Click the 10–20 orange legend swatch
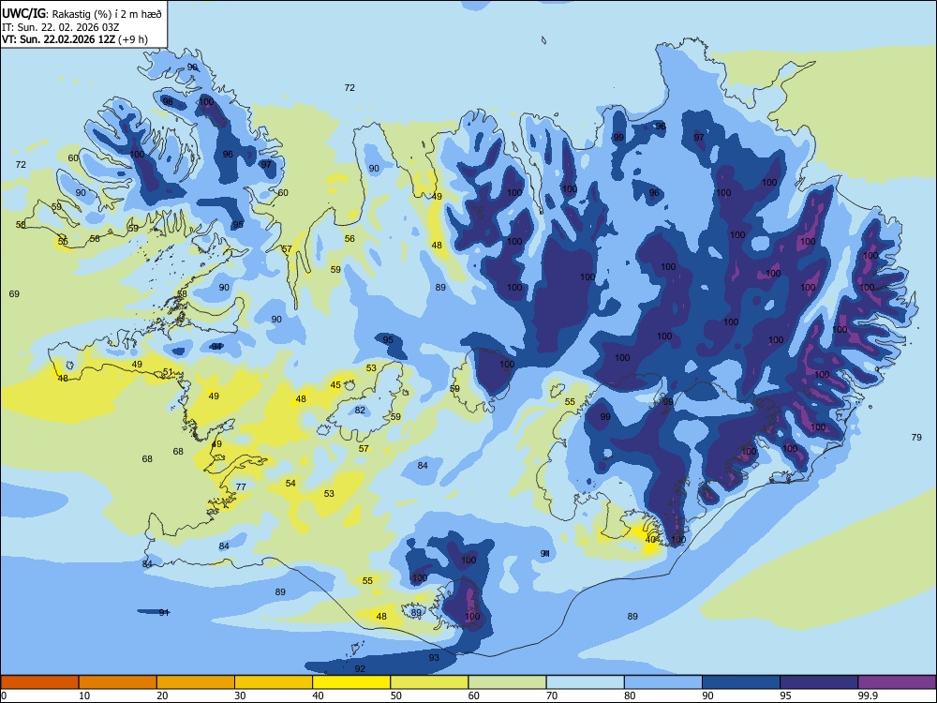This screenshot has width=937, height=703. click(x=118, y=682)
